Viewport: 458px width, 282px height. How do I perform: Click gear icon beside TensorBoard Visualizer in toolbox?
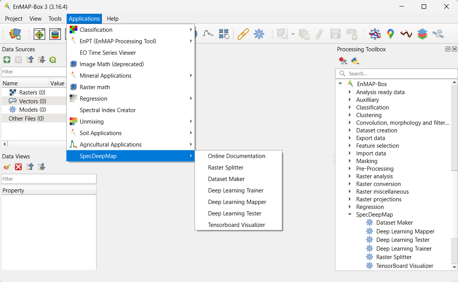point(370,266)
